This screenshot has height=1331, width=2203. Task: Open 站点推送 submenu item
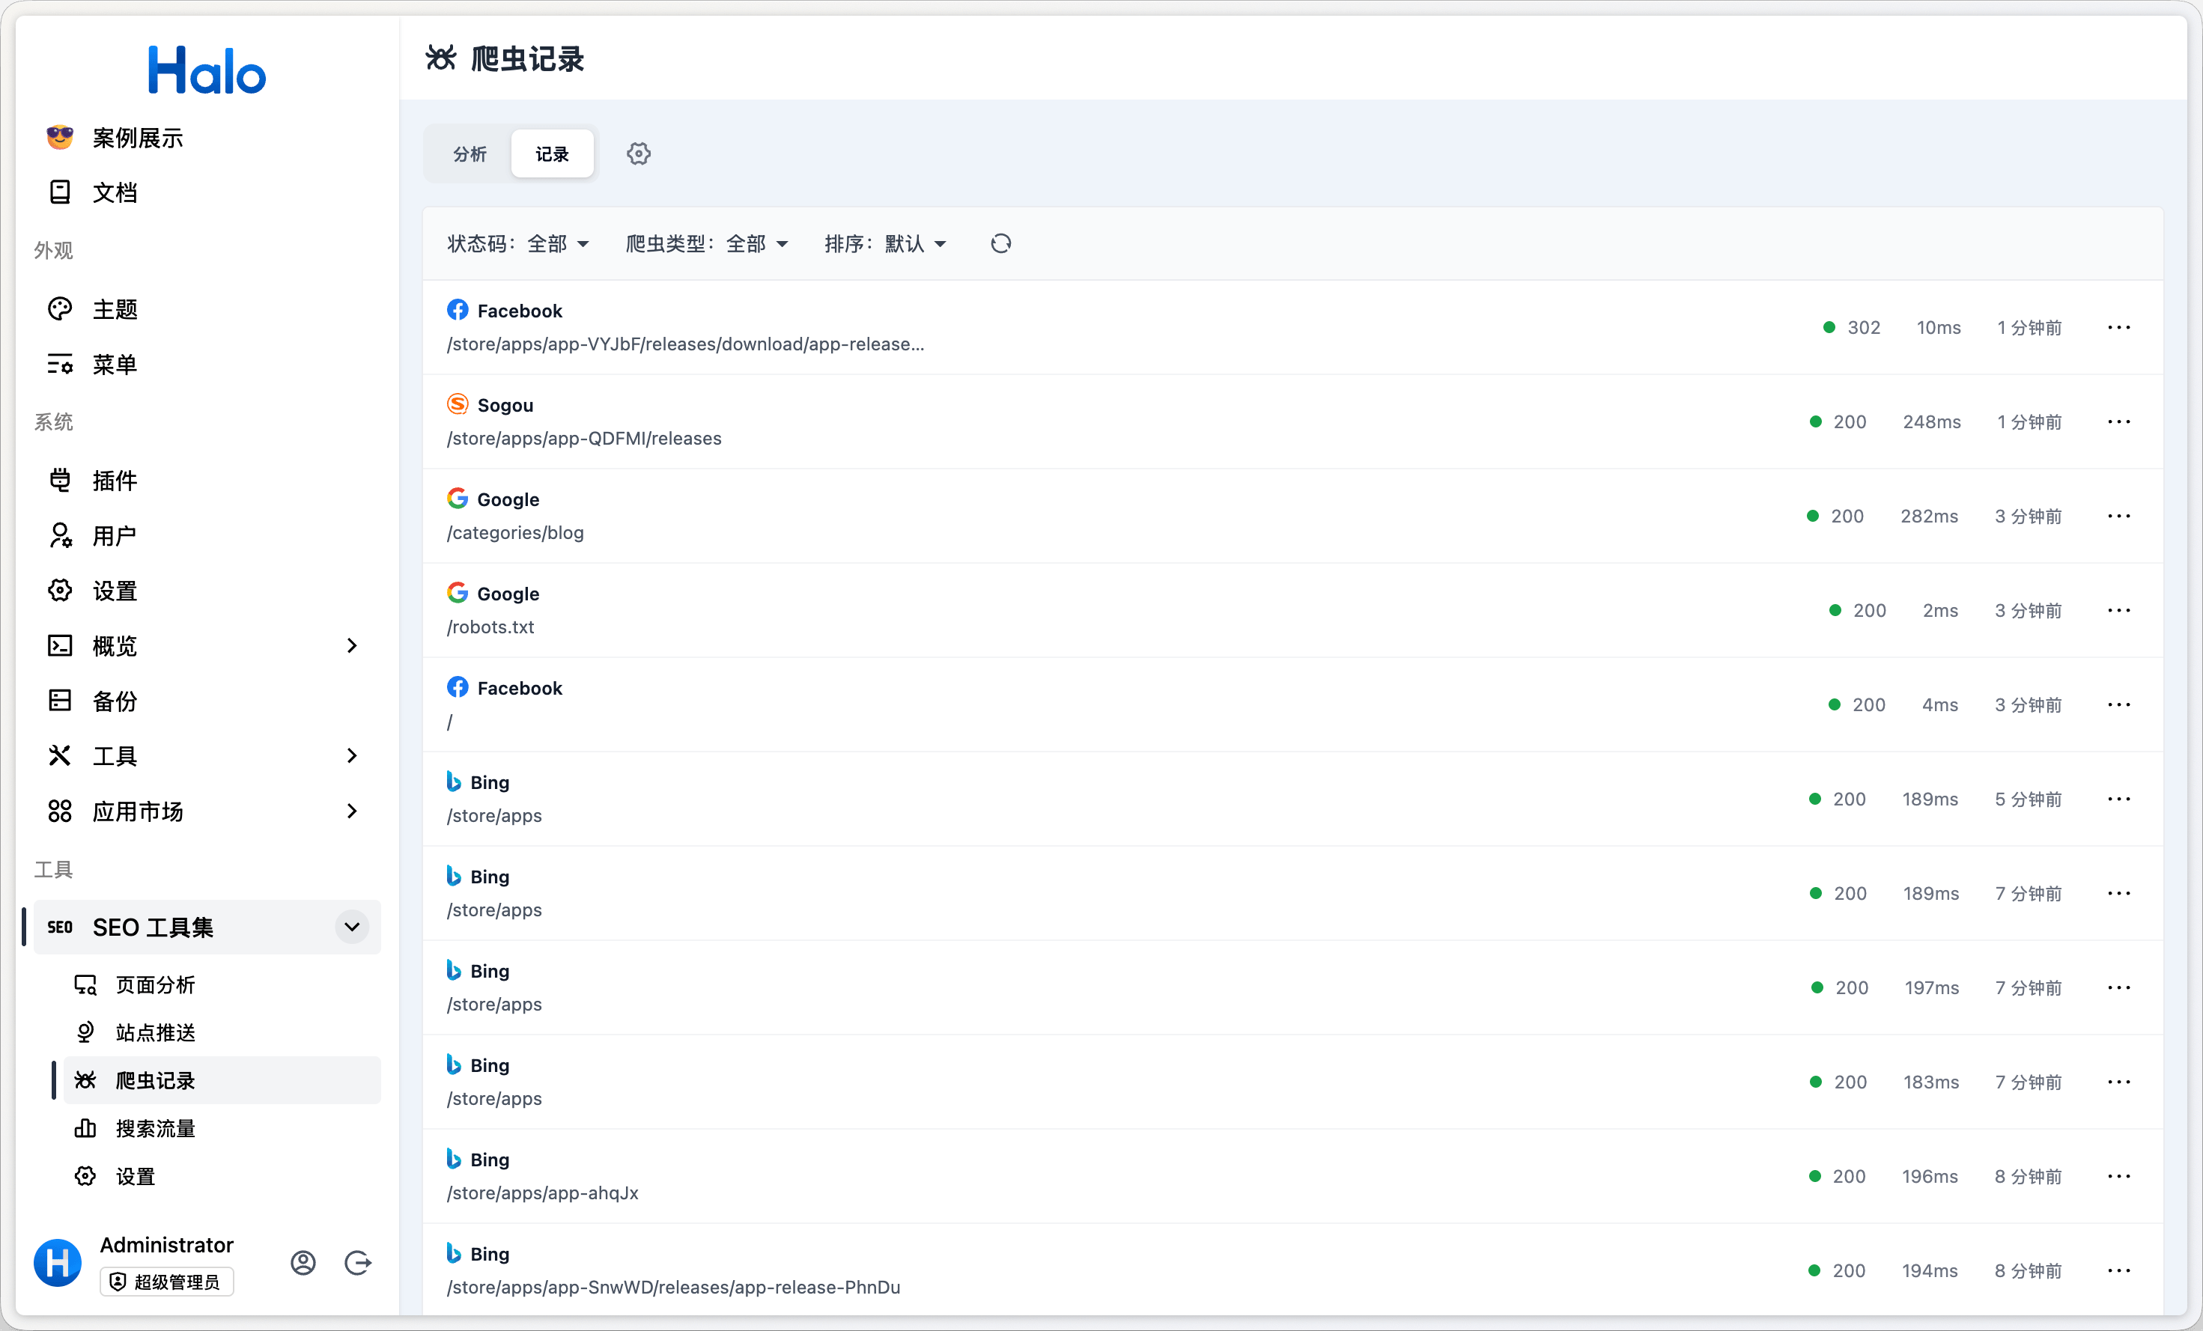(222, 1032)
